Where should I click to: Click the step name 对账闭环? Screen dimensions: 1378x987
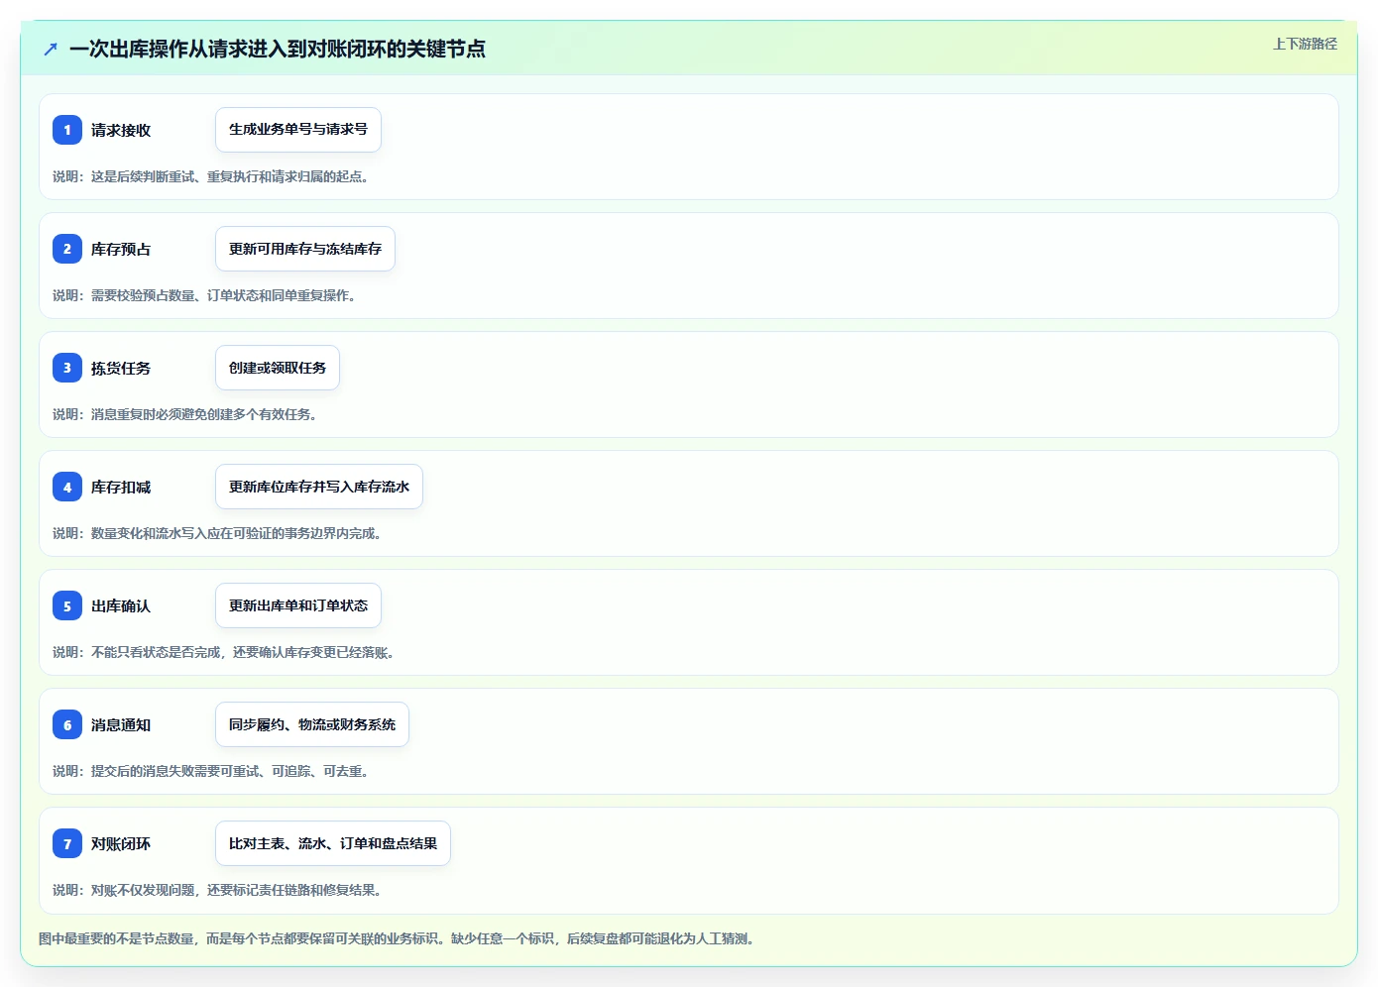click(121, 843)
